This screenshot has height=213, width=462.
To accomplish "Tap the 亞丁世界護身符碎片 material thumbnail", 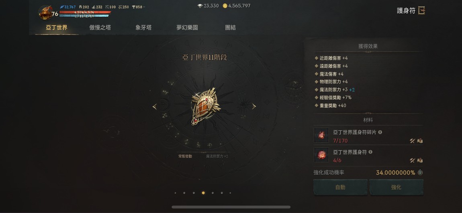I will (x=321, y=135).
